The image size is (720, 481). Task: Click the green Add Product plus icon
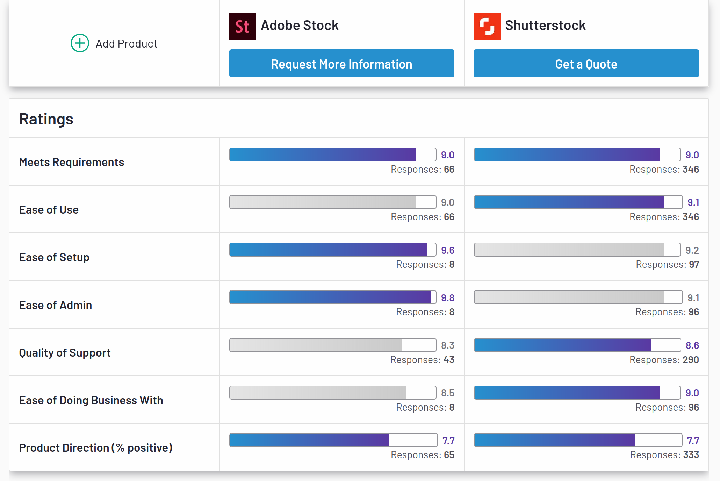(x=80, y=43)
